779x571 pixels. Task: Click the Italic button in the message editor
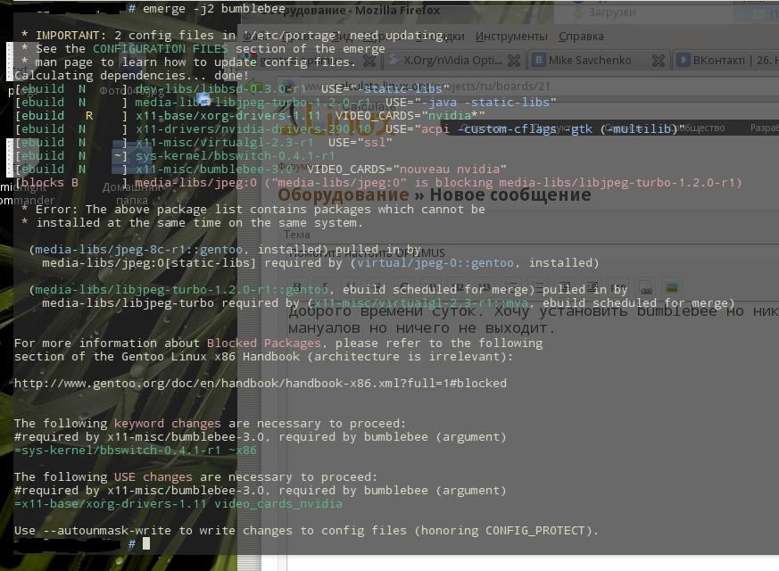[323, 287]
